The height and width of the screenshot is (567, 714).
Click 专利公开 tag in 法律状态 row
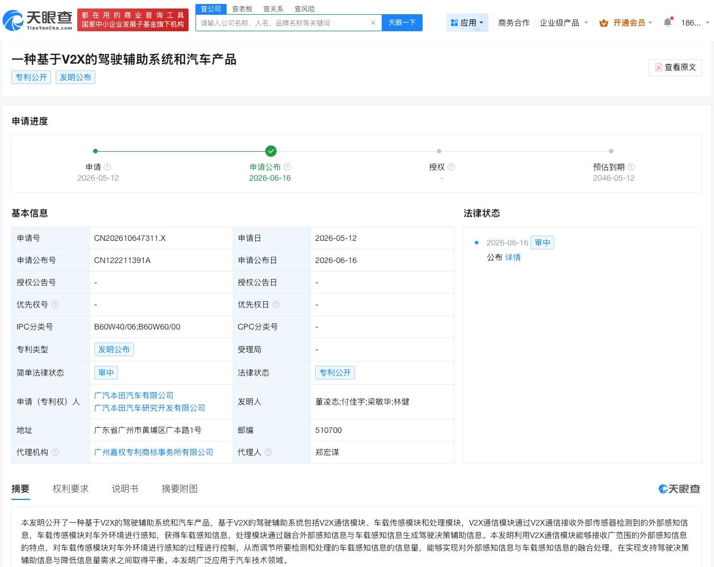335,373
